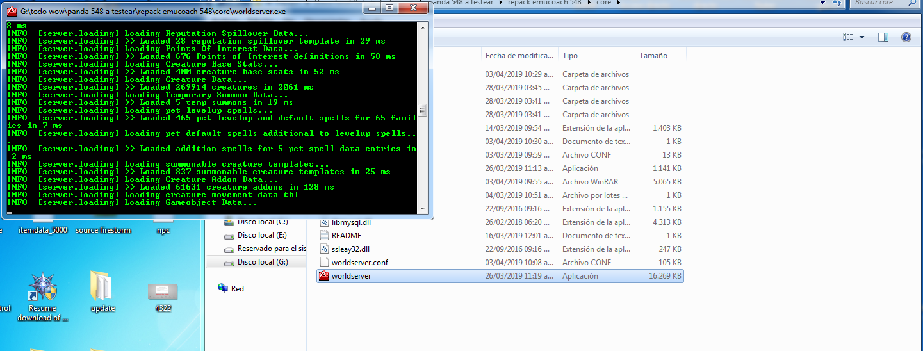Click the README document icon
Screen dimensions: 923x351
pyautogui.click(x=324, y=236)
